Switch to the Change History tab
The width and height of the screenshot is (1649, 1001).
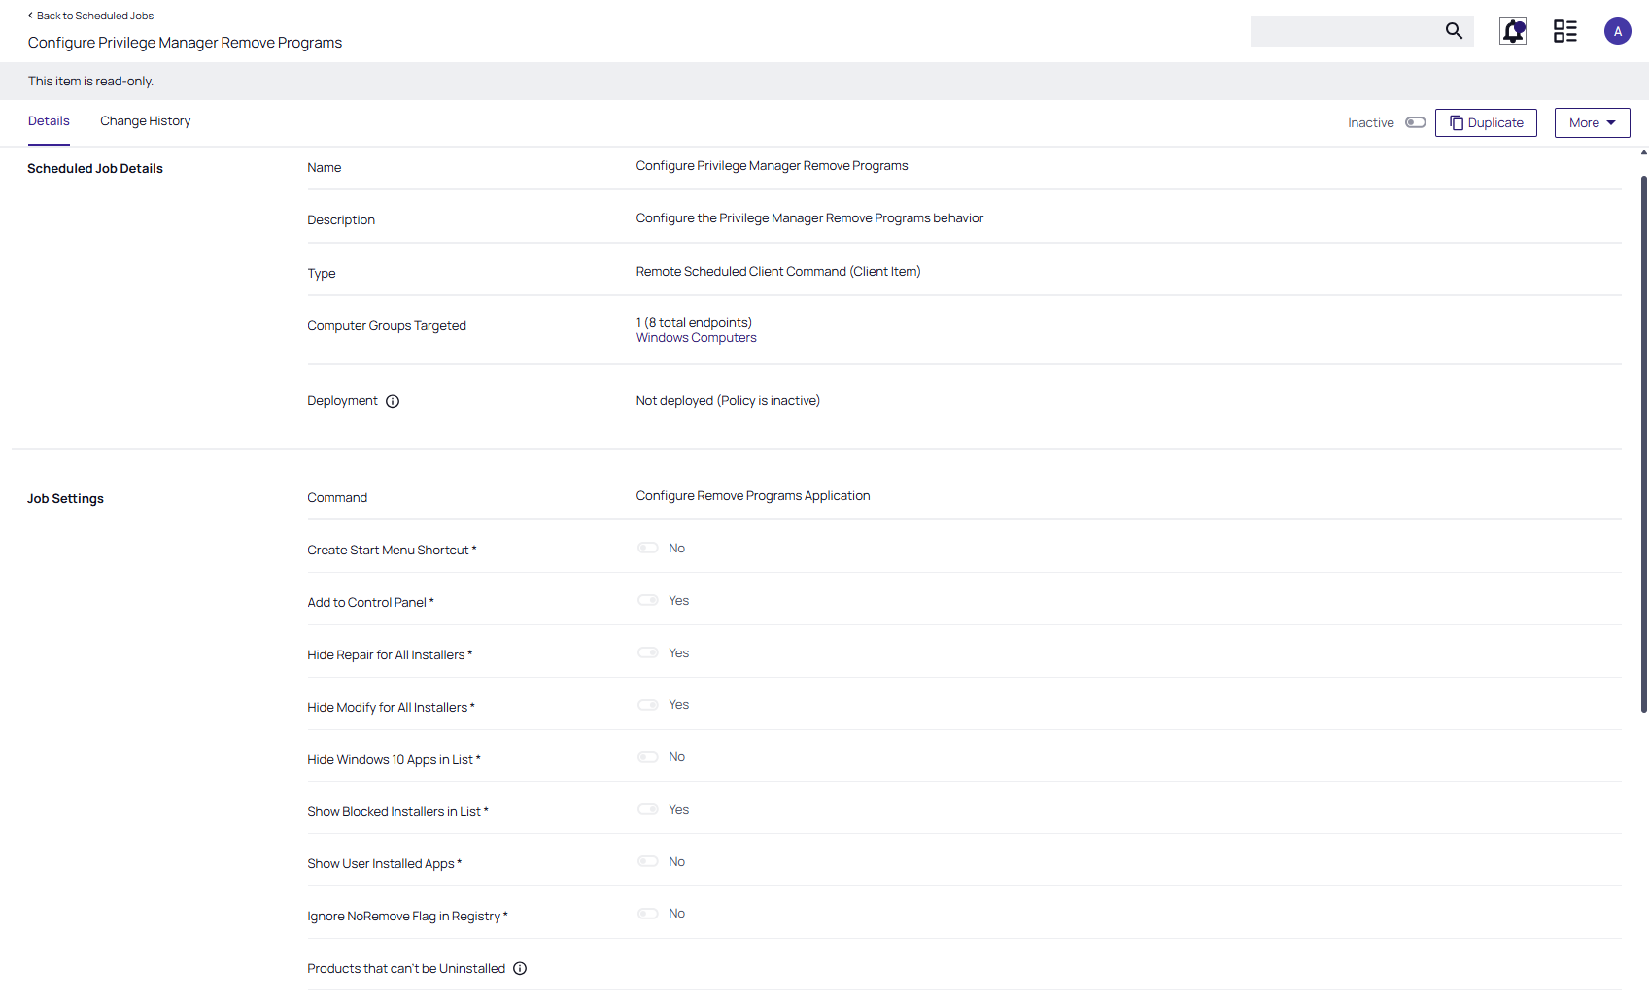click(145, 121)
